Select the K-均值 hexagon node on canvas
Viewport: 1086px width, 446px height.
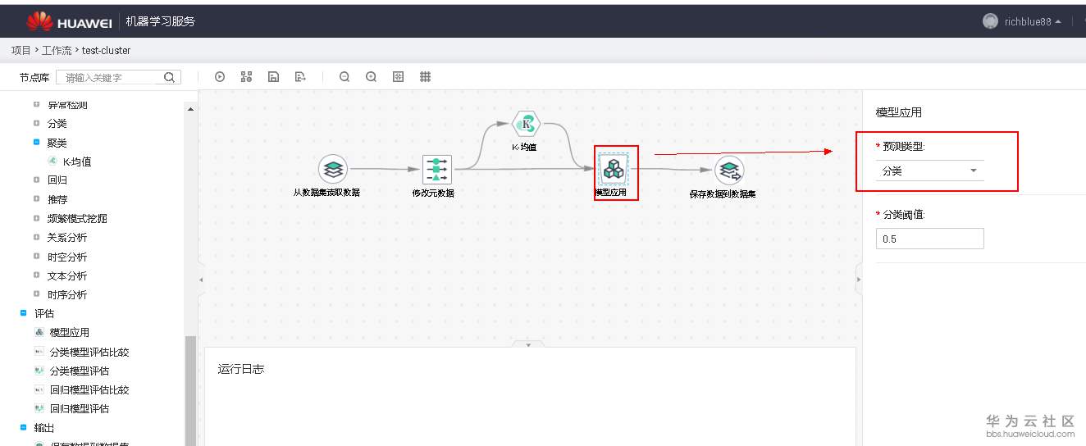[525, 125]
